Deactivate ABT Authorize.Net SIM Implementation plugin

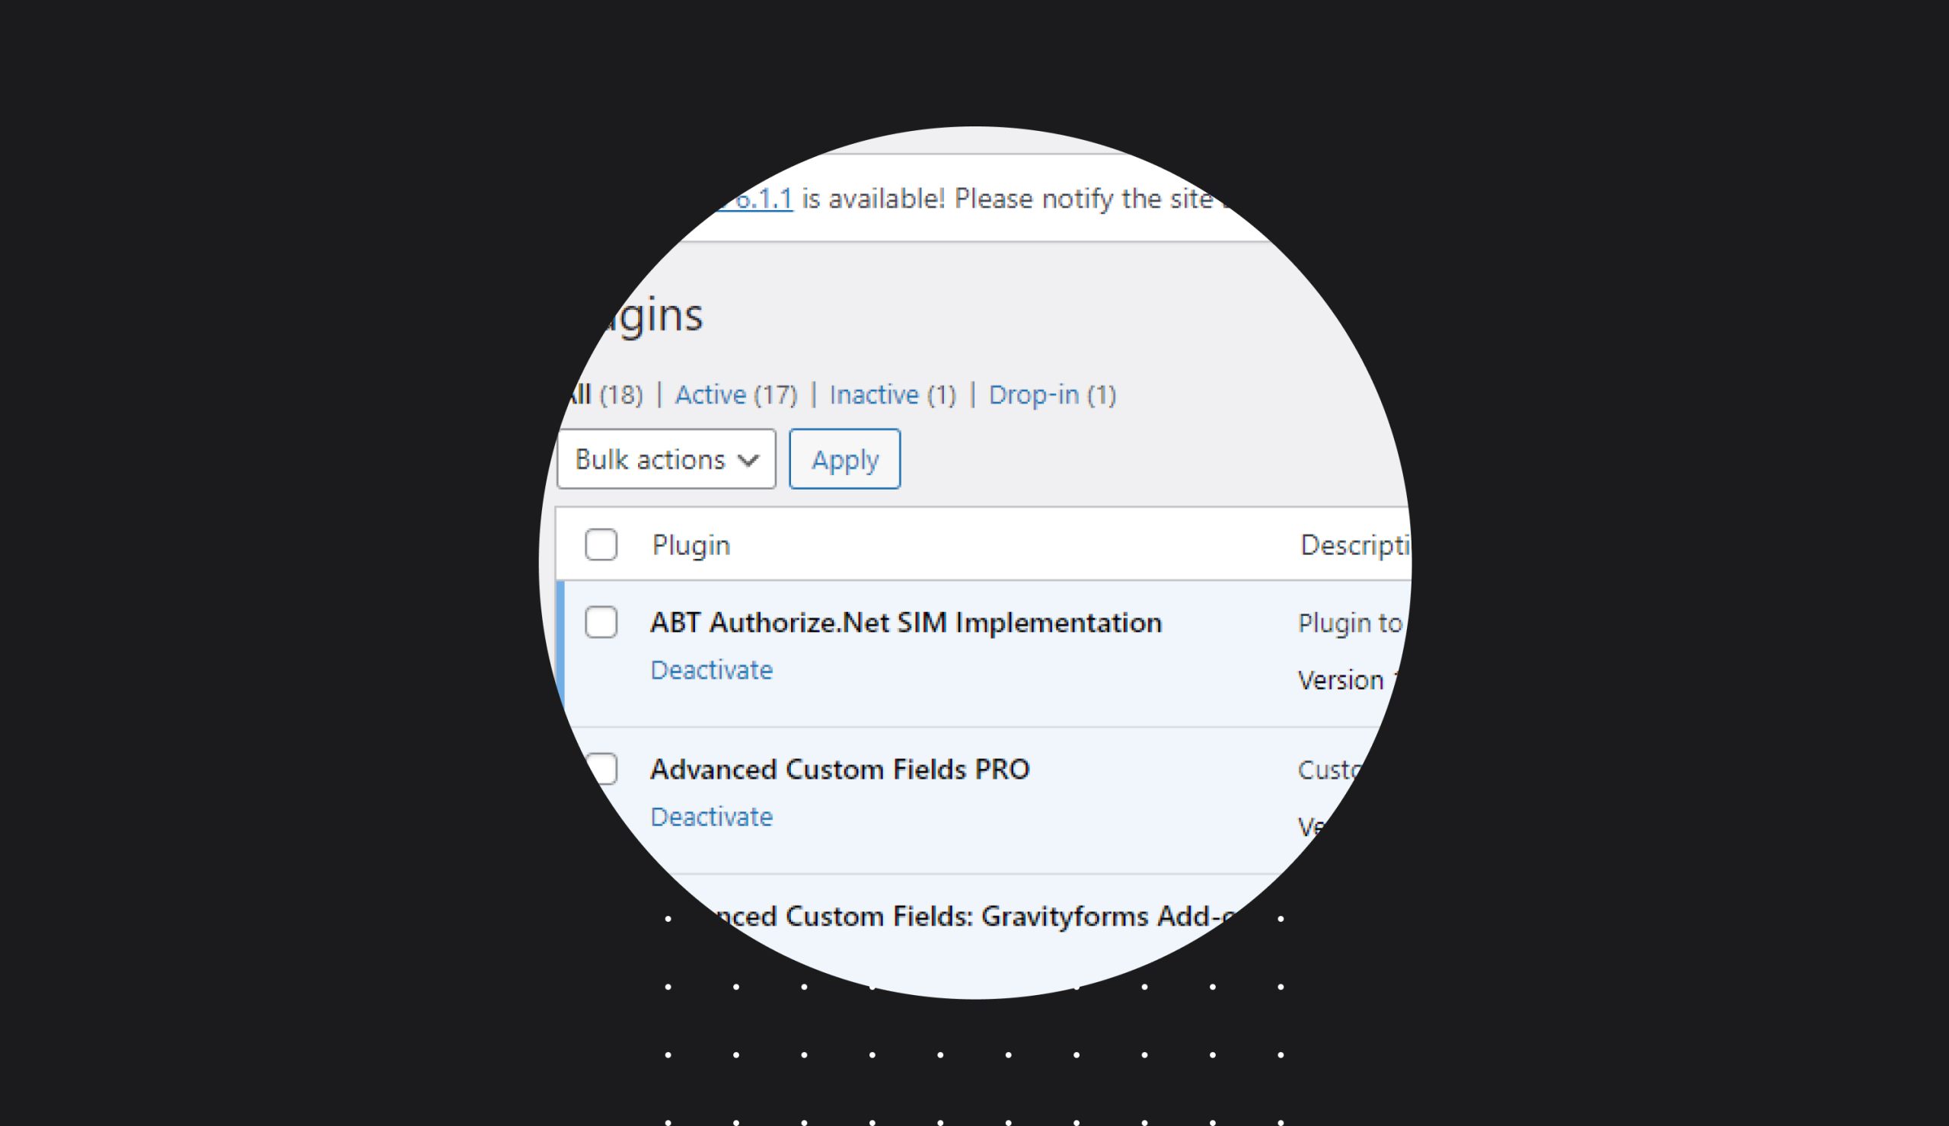coord(711,670)
